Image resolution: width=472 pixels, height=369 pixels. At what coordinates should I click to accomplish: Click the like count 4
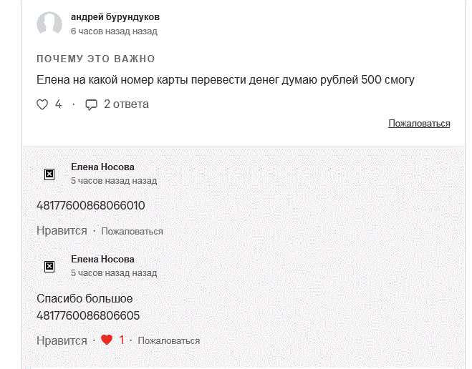pyautogui.click(x=58, y=104)
